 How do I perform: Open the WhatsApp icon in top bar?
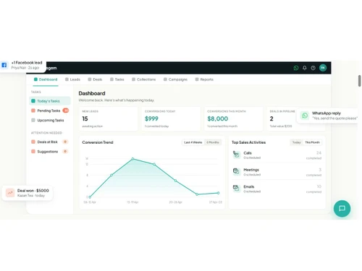pyautogui.click(x=296, y=68)
